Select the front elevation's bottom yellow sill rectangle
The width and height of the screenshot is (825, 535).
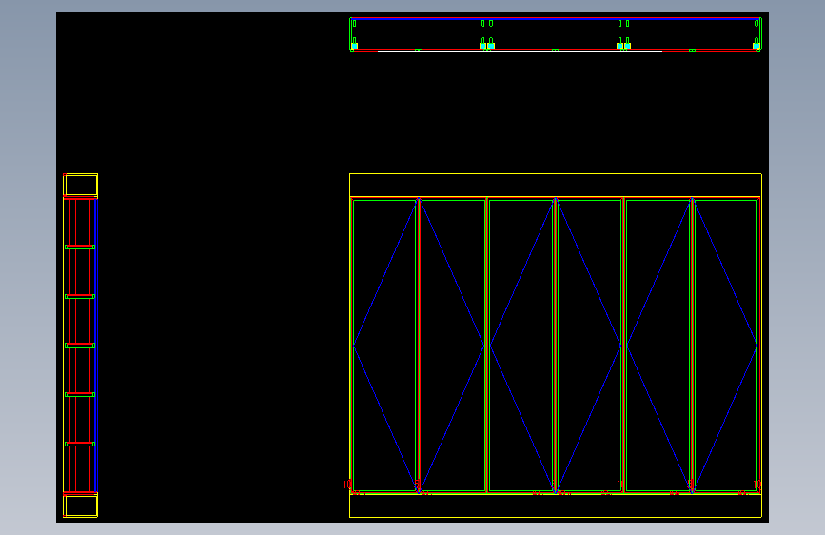tap(555, 505)
